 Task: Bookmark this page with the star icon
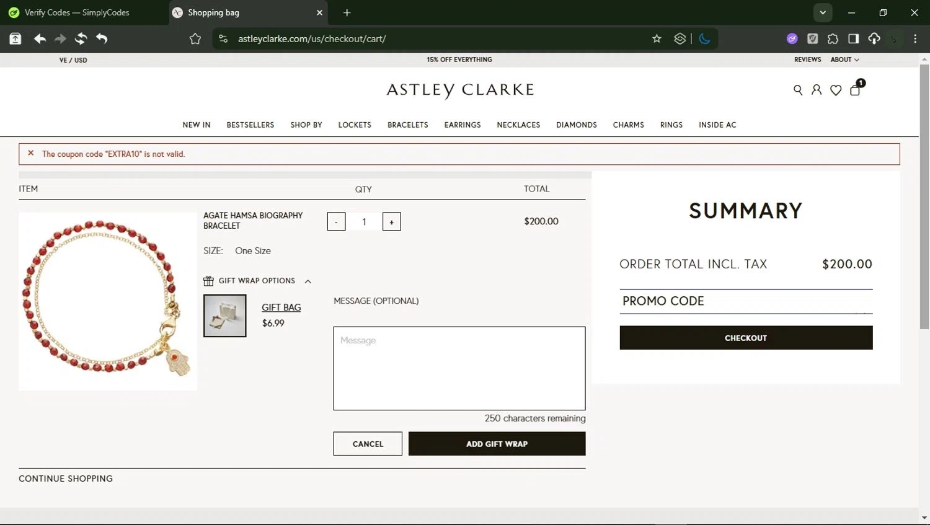click(657, 38)
